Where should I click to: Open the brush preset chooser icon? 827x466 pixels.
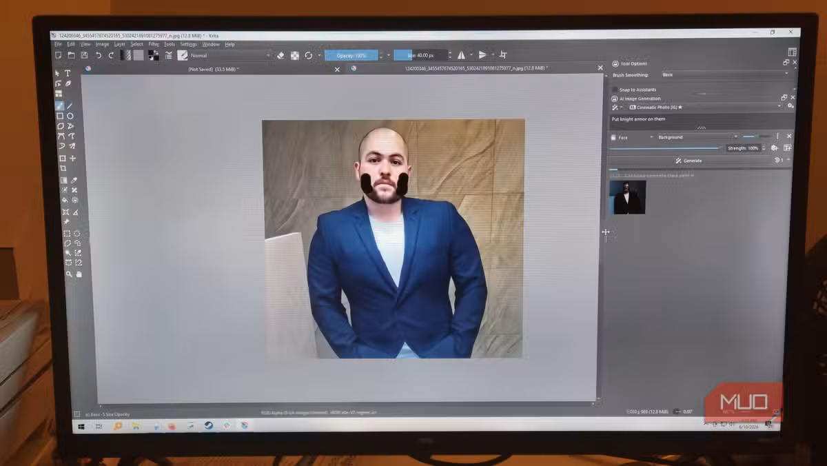[x=183, y=56]
